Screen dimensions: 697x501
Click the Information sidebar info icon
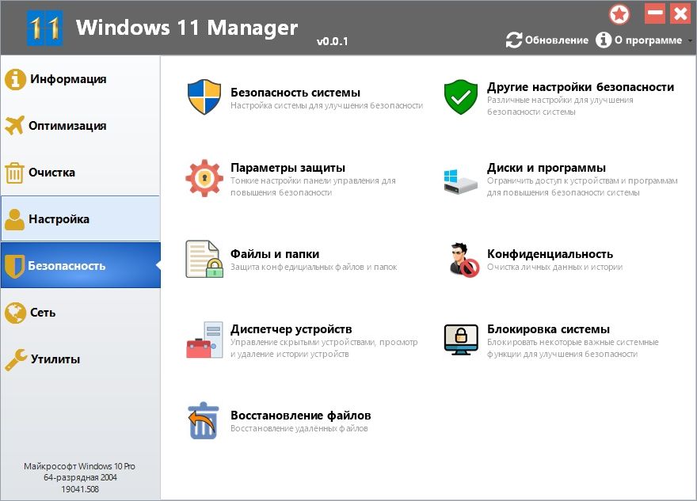15,79
